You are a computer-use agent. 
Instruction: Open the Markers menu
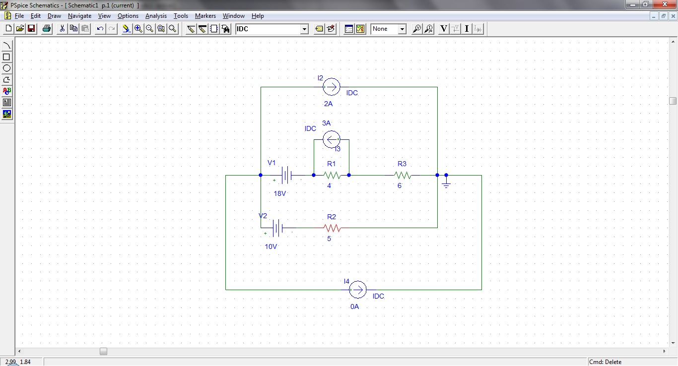coord(205,16)
